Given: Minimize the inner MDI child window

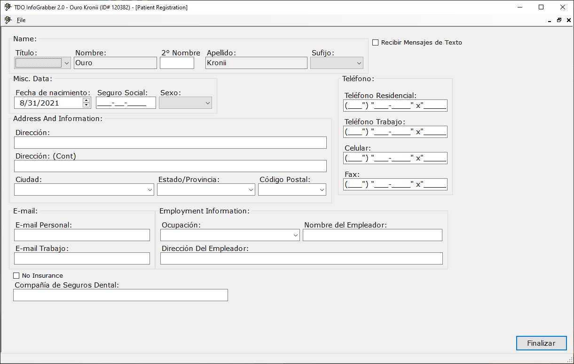Looking at the screenshot, I should click(x=550, y=21).
